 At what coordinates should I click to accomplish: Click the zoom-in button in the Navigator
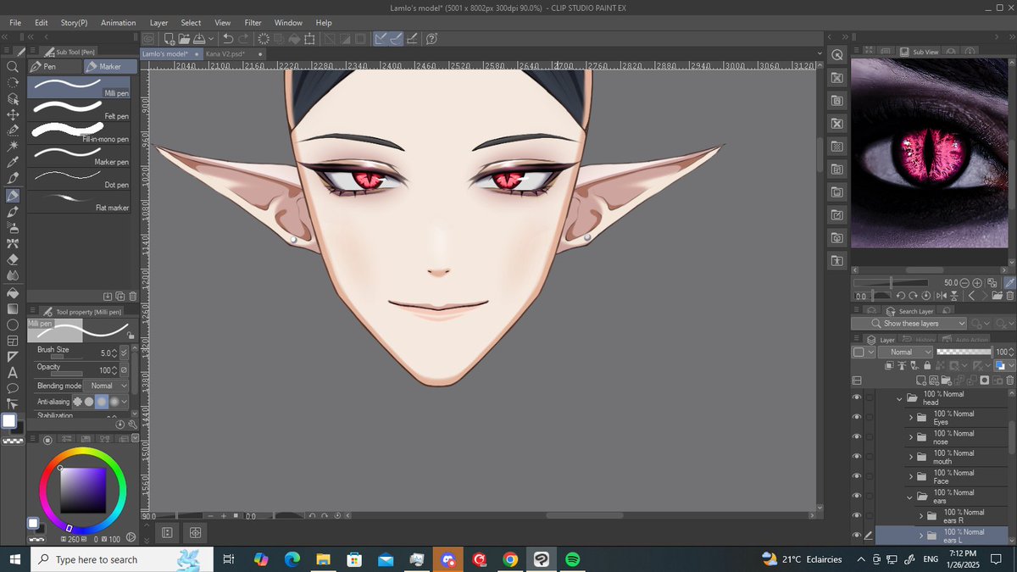tap(976, 283)
